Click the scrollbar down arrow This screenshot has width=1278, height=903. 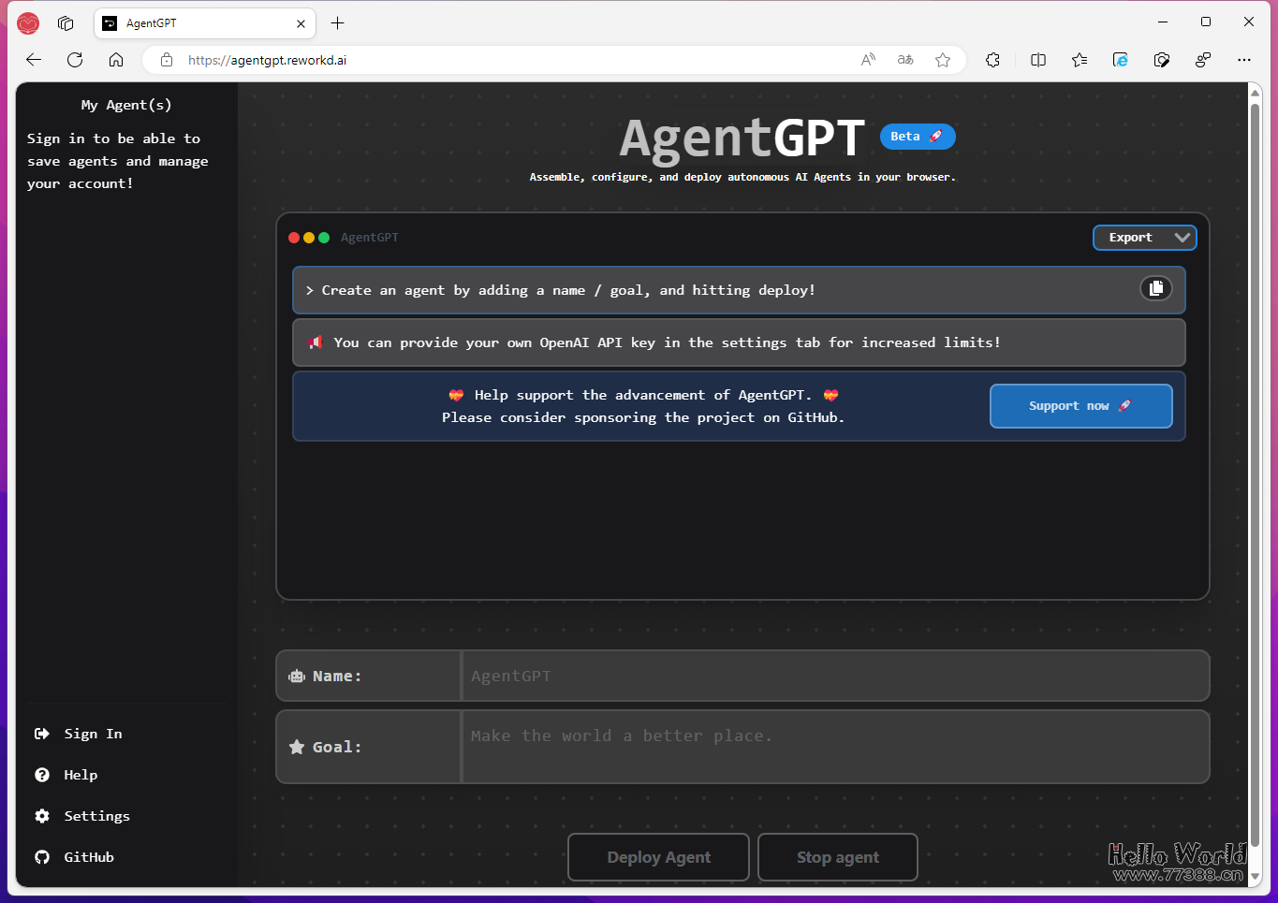click(1256, 877)
